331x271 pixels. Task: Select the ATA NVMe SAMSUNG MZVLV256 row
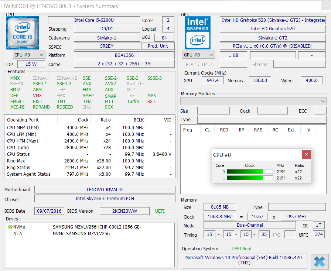pos(90,234)
